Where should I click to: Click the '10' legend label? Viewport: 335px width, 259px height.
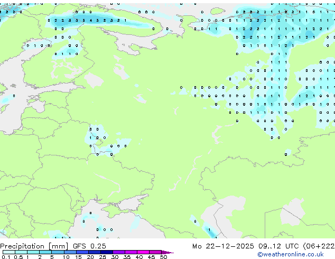[66, 257]
